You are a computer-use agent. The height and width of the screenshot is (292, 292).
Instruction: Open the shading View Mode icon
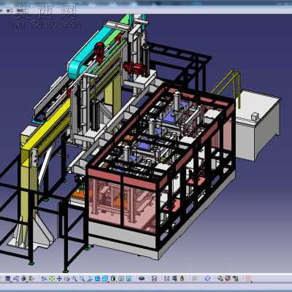(113, 279)
